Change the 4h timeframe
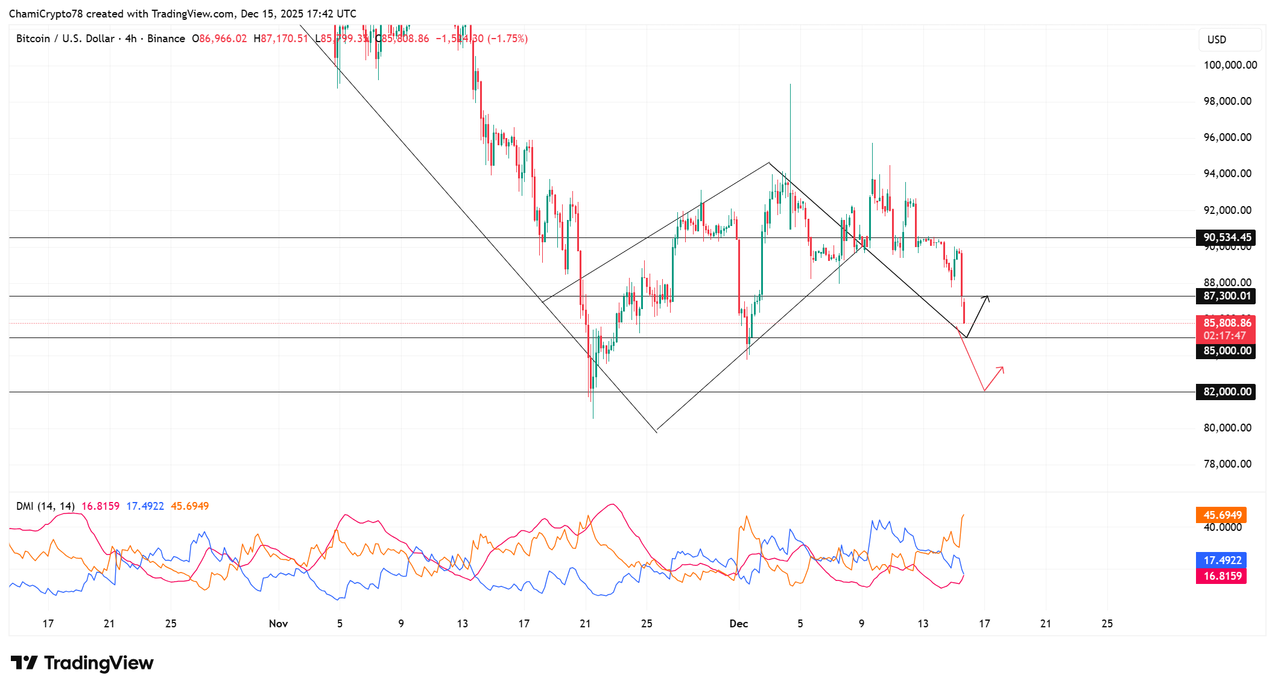Image resolution: width=1275 pixels, height=690 pixels. coord(131,39)
